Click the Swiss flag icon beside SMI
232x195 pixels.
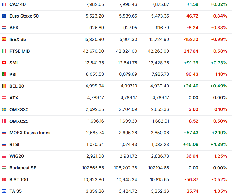click(4, 63)
